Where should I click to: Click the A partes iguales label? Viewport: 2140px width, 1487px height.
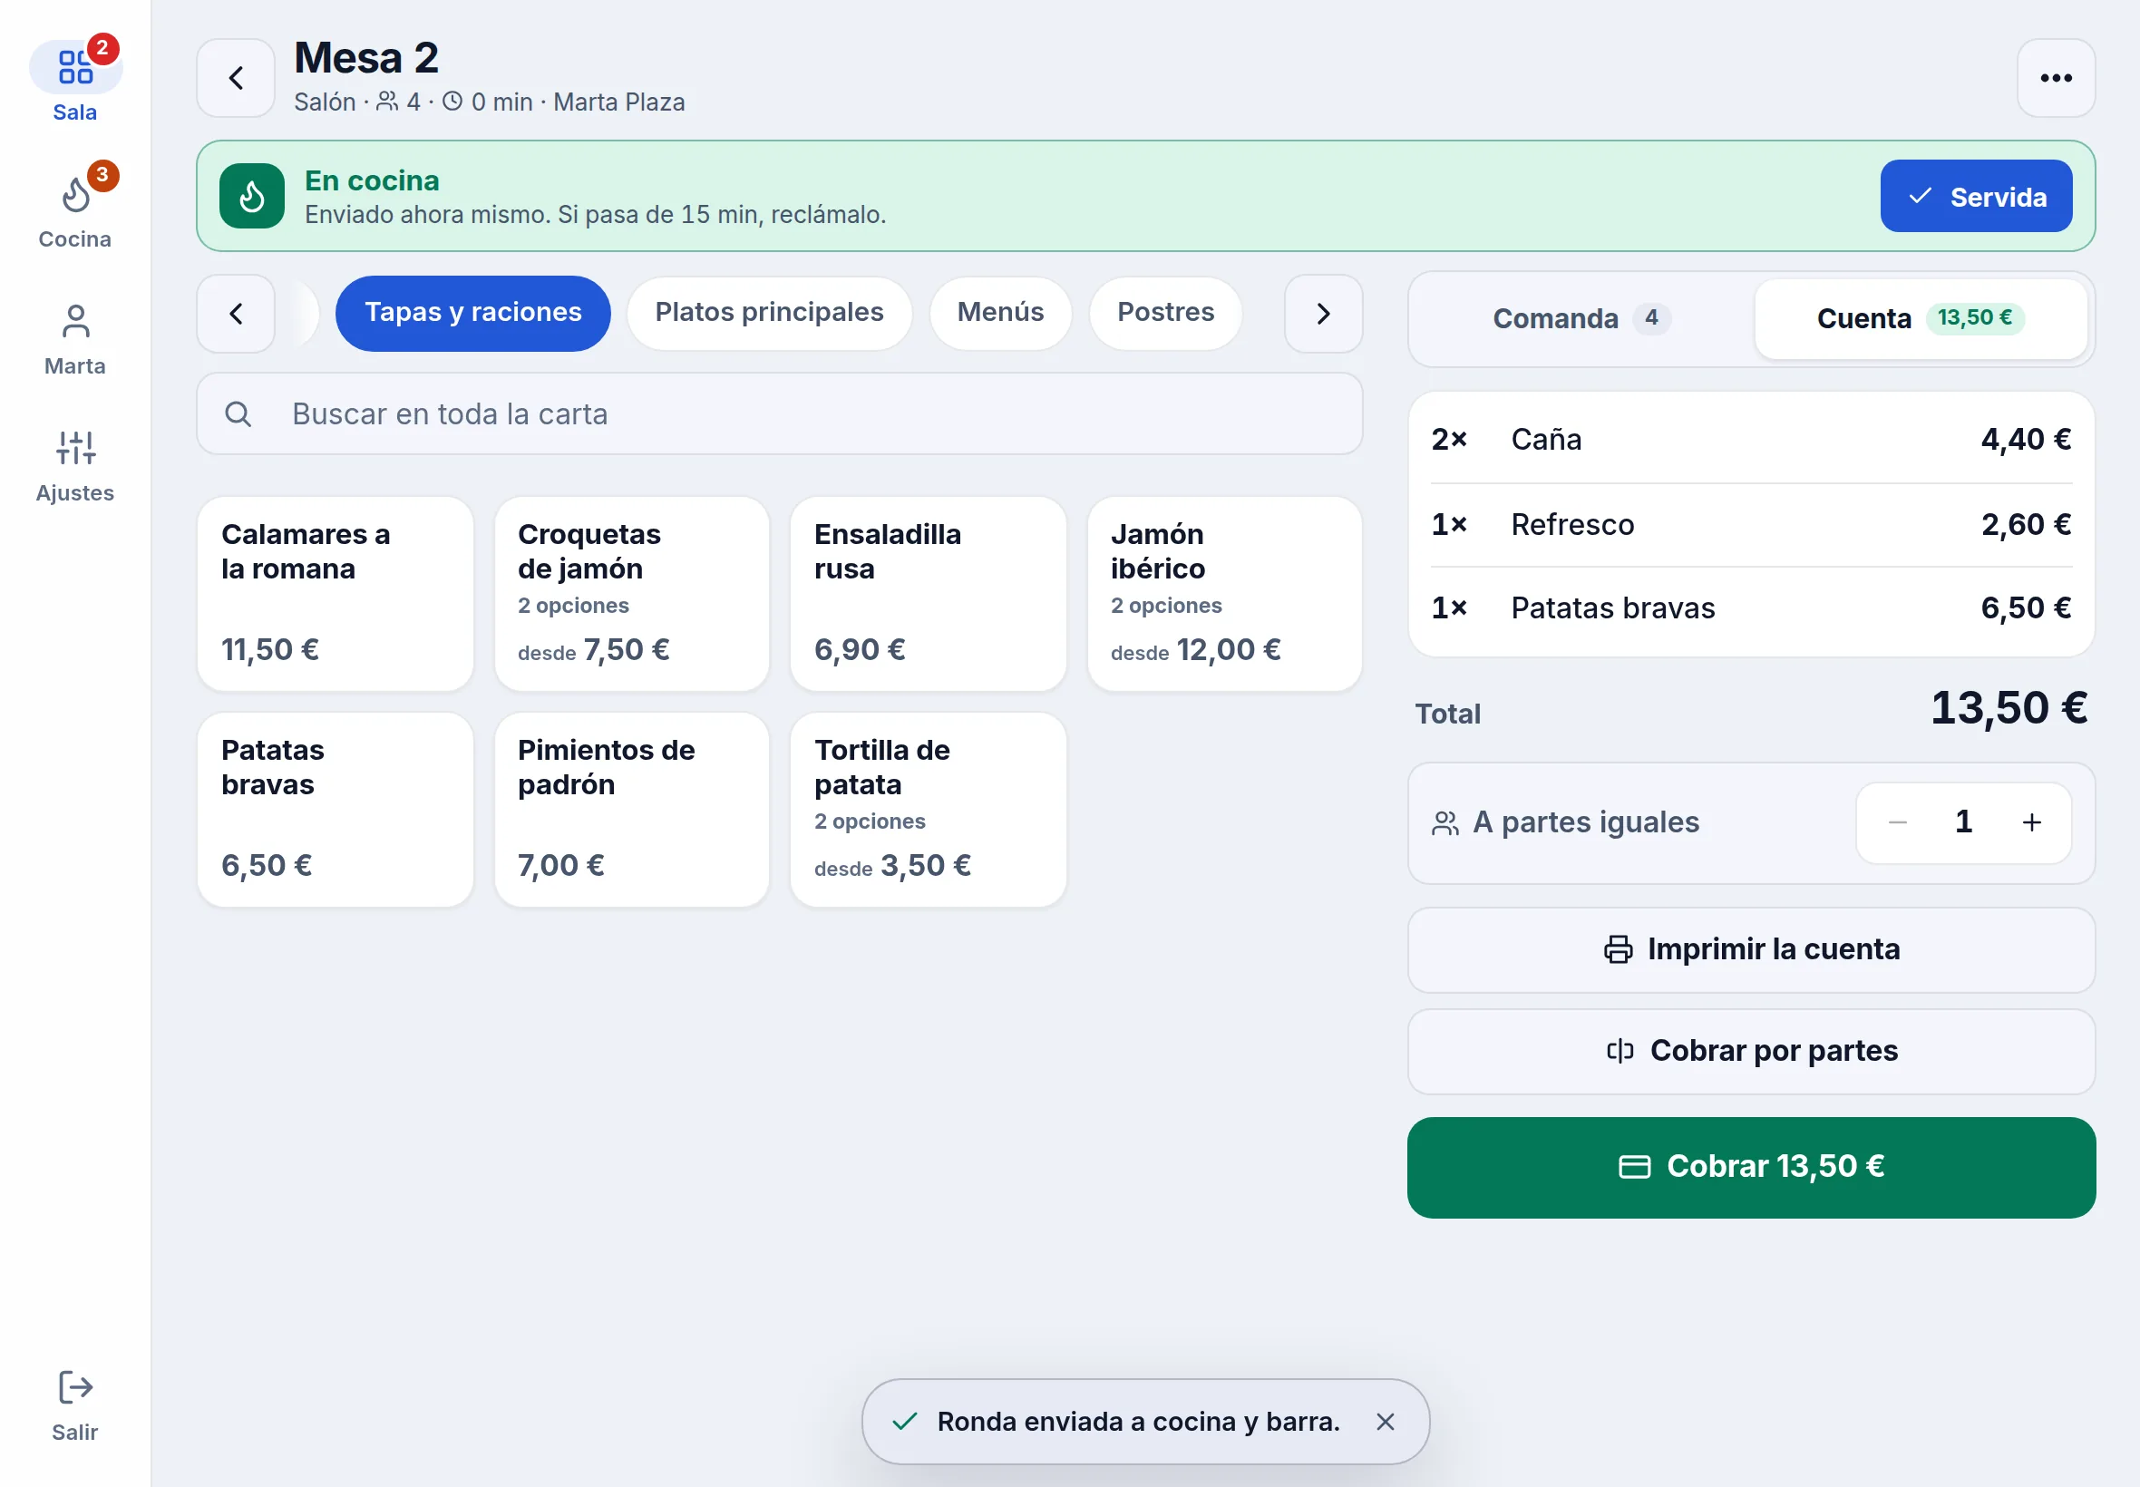tap(1586, 821)
